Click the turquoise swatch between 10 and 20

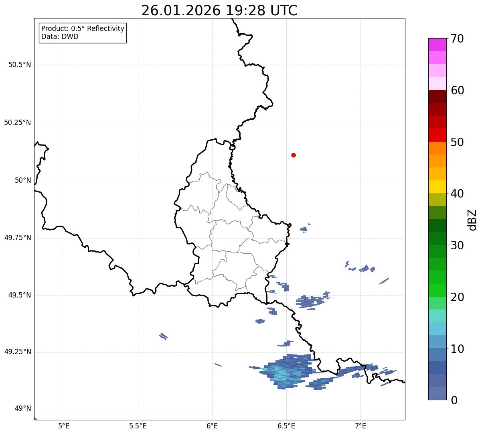pyautogui.click(x=437, y=316)
